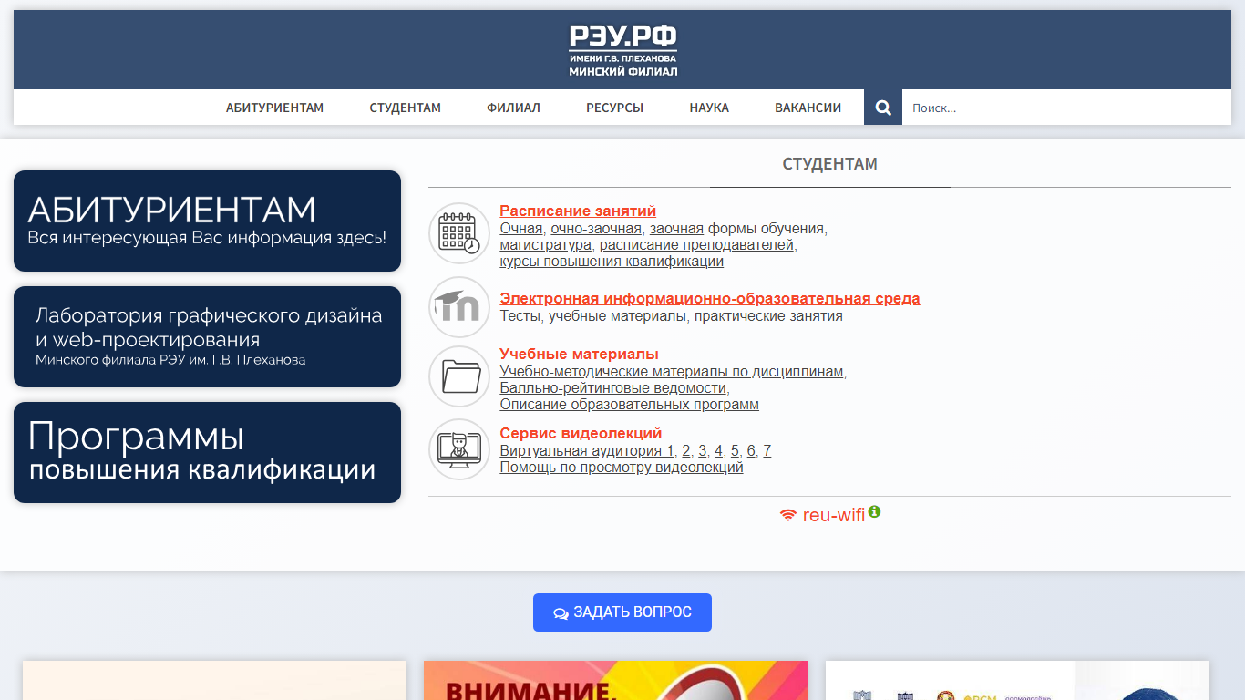Open virtual auditorium number 7 link
The image size is (1245, 700).
pyautogui.click(x=767, y=451)
